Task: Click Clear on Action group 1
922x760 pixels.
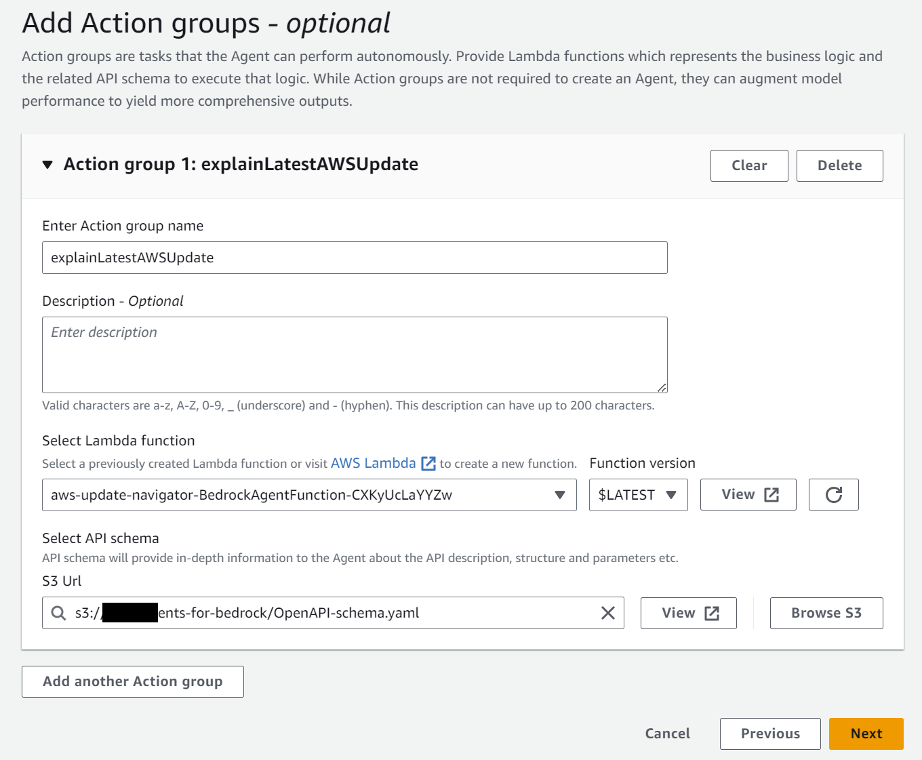Action: (748, 165)
